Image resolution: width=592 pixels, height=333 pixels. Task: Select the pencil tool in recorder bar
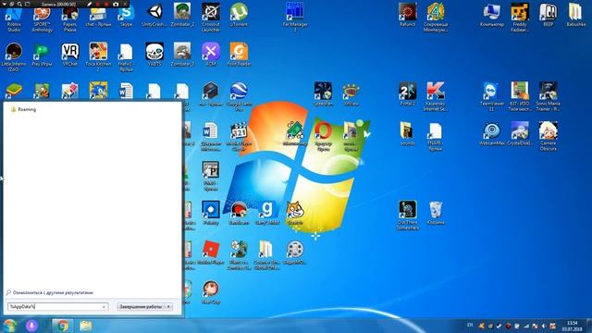(x=90, y=4)
